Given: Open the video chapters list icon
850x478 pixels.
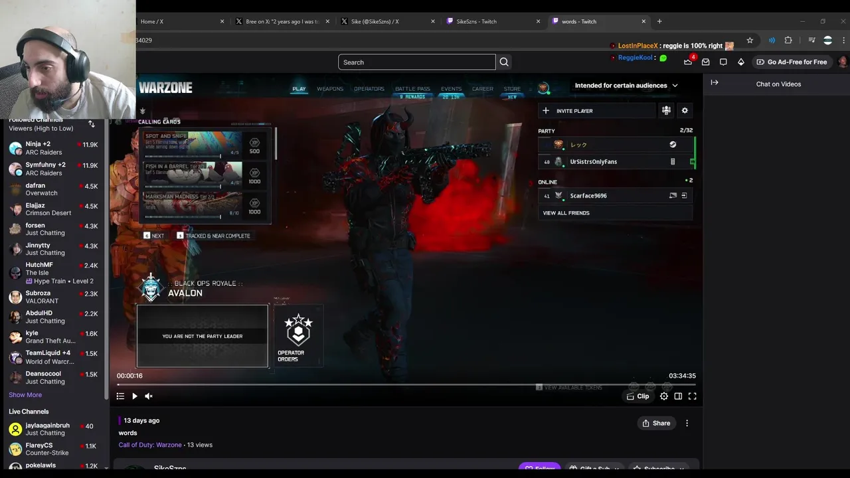Looking at the screenshot, I should tap(120, 396).
